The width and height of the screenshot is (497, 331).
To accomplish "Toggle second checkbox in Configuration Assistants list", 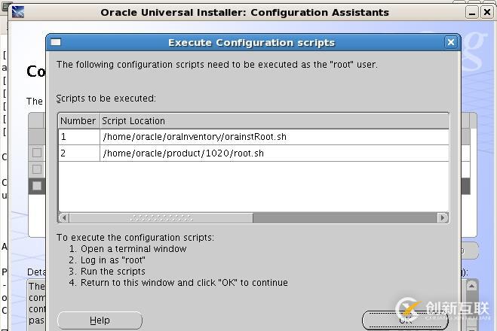I will pyautogui.click(x=37, y=169).
